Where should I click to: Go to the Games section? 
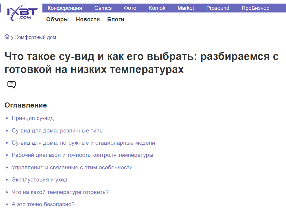(103, 8)
